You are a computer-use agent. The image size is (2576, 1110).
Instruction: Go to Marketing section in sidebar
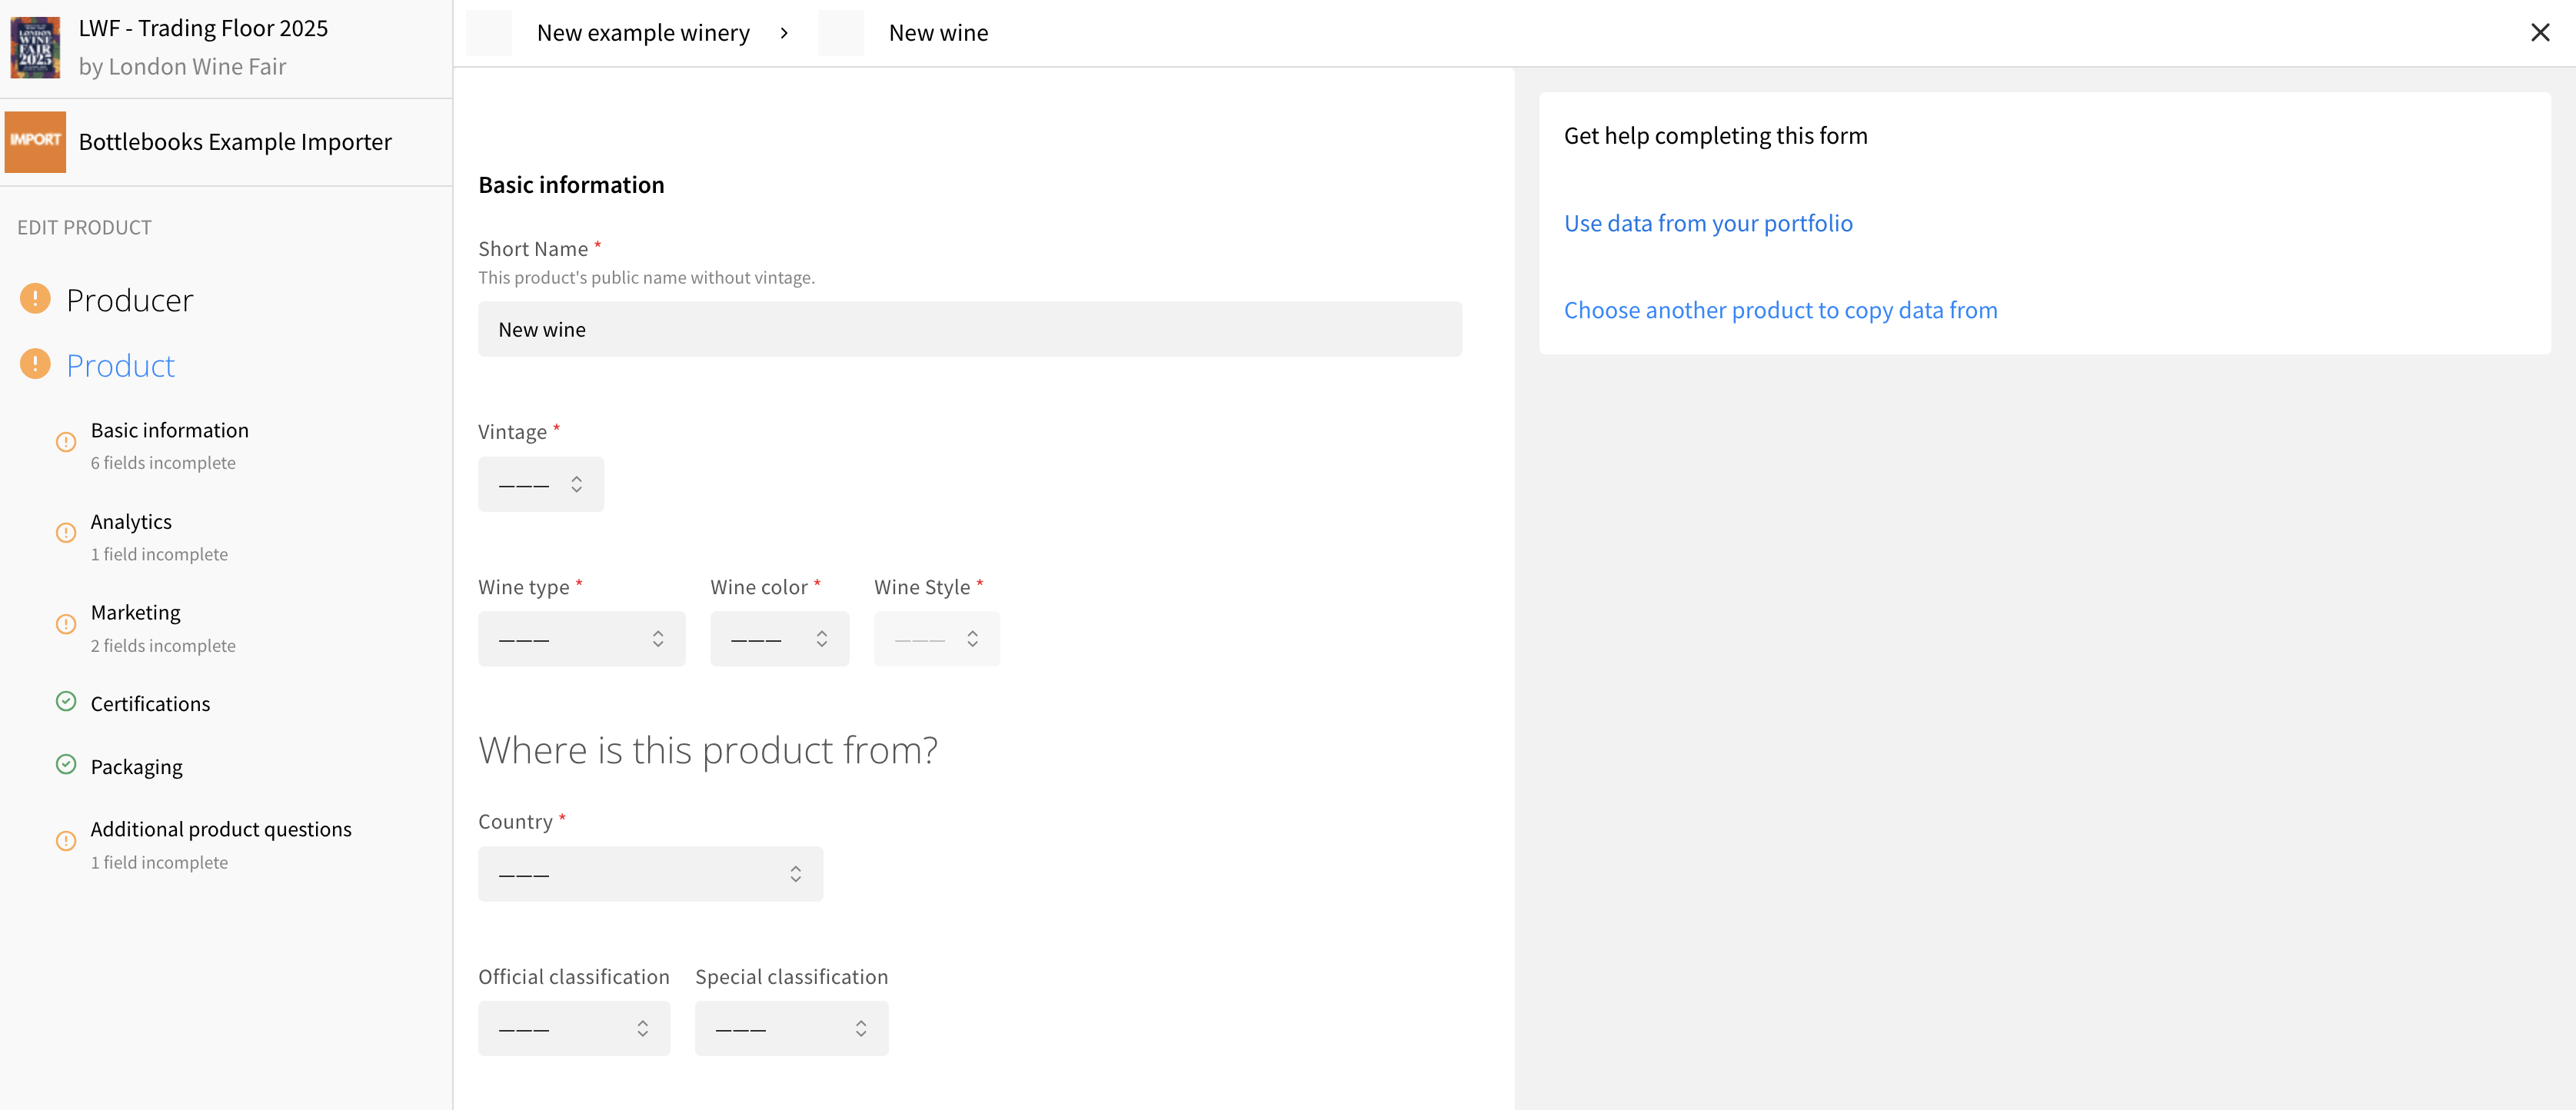(x=136, y=612)
